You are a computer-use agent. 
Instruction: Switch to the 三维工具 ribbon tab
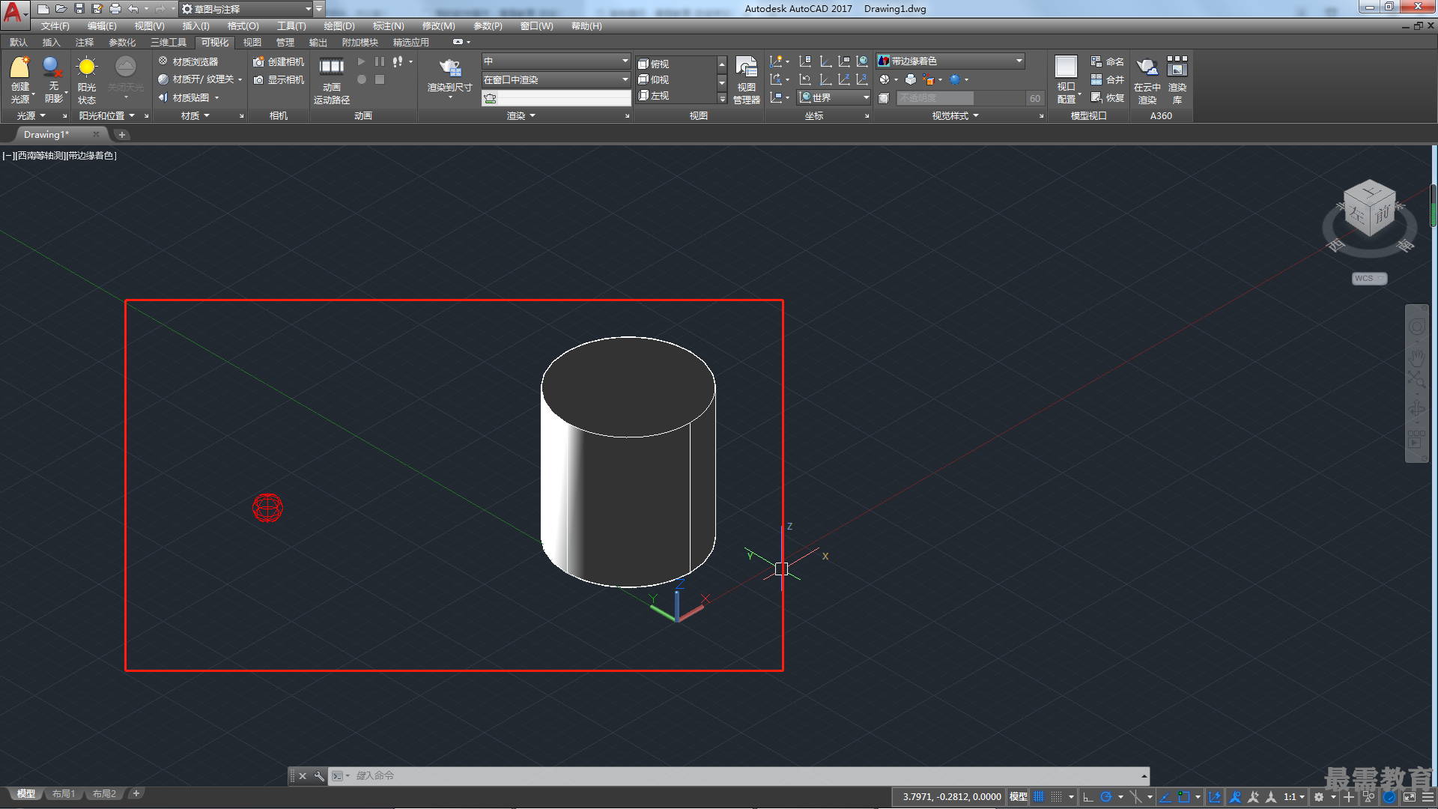tap(169, 42)
